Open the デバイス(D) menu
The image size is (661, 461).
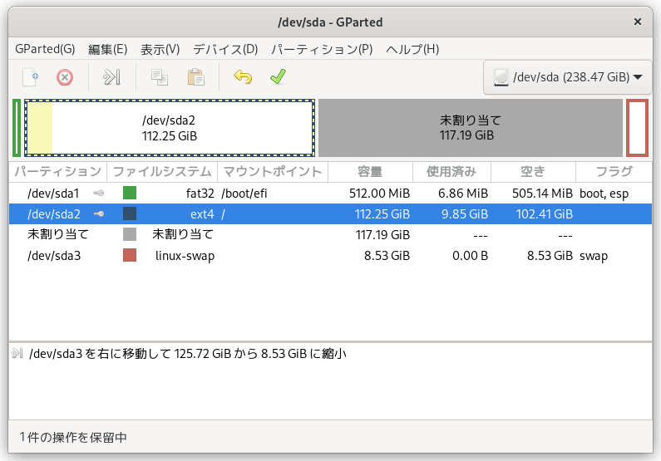(x=225, y=49)
